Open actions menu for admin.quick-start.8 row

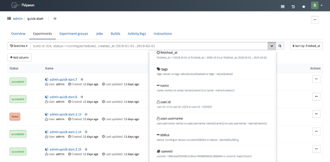316,96
